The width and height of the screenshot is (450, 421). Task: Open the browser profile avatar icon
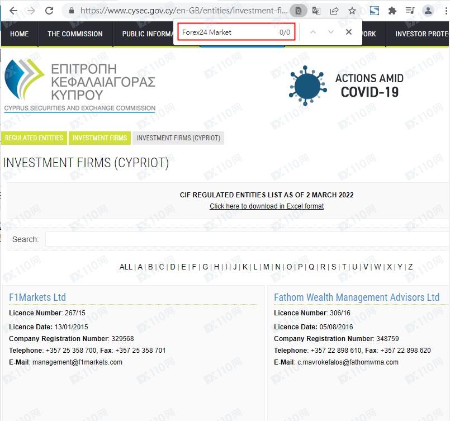(x=428, y=11)
